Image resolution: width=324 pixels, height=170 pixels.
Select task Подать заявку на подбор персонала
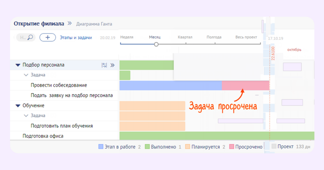[x=72, y=96]
